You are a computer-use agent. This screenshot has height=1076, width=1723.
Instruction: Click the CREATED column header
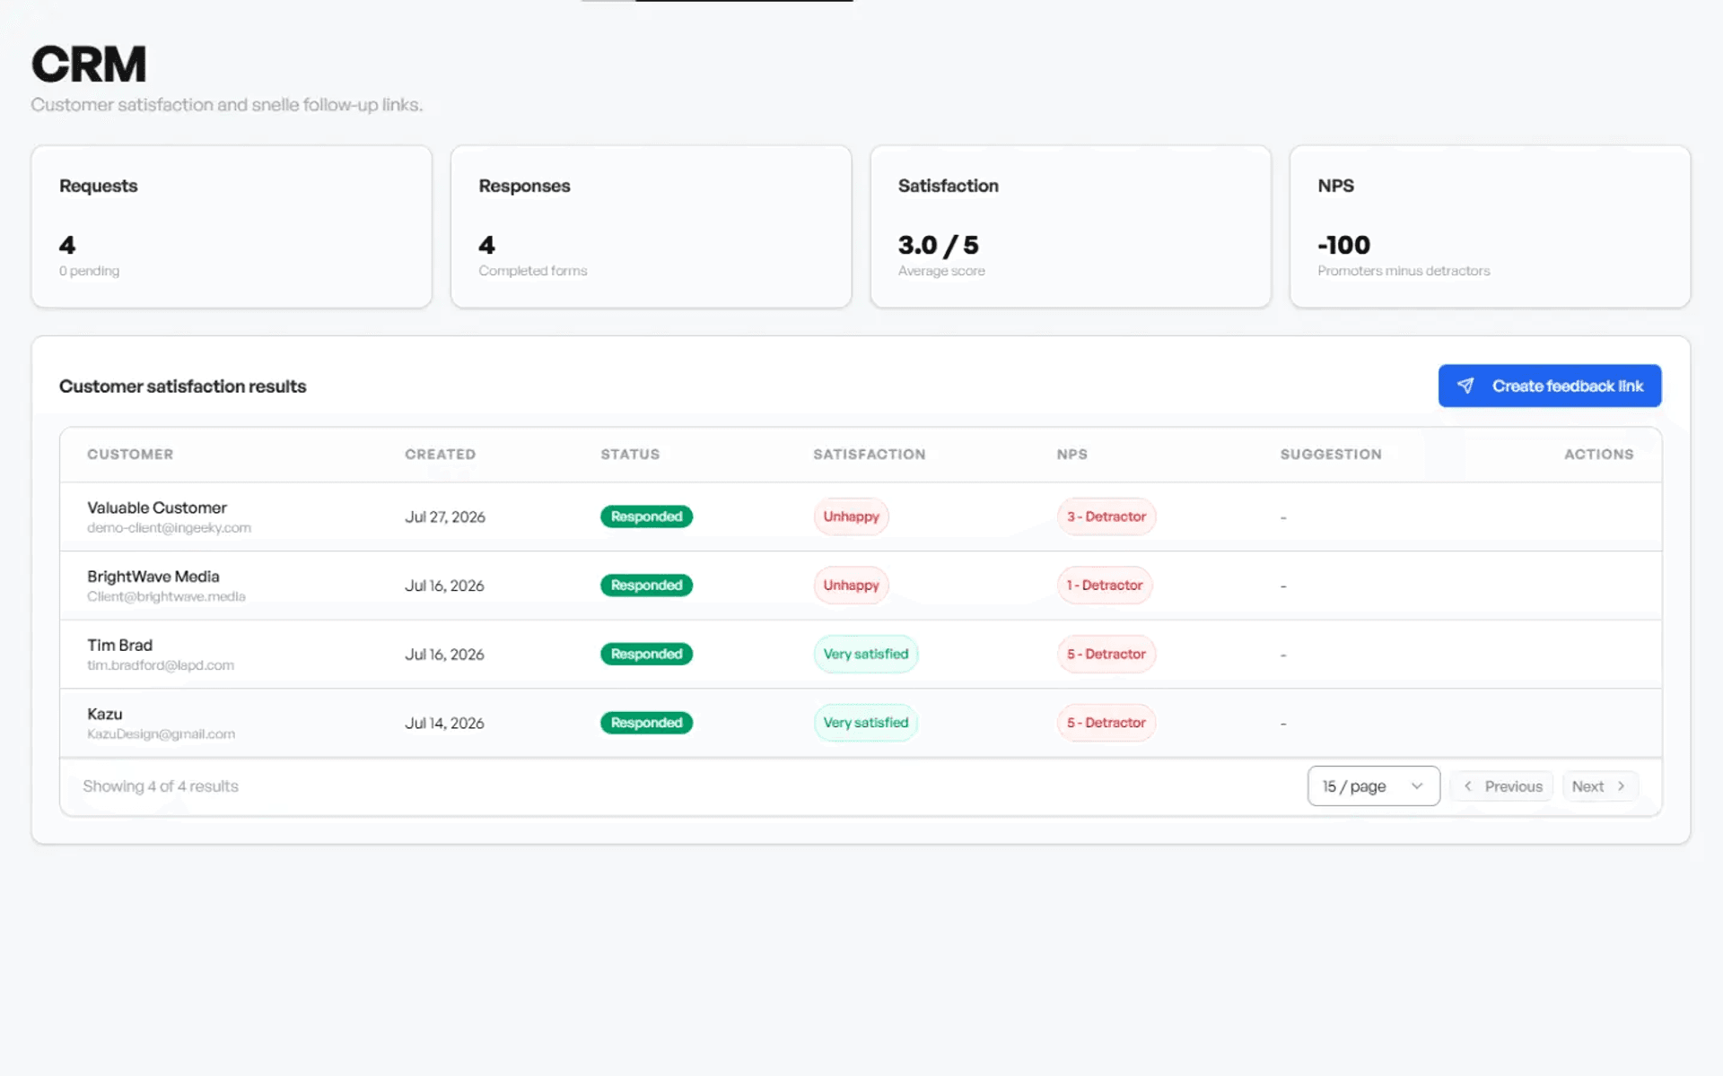pyautogui.click(x=440, y=455)
